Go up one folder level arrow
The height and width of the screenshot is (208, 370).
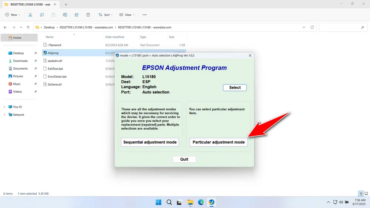[x=28, y=27]
